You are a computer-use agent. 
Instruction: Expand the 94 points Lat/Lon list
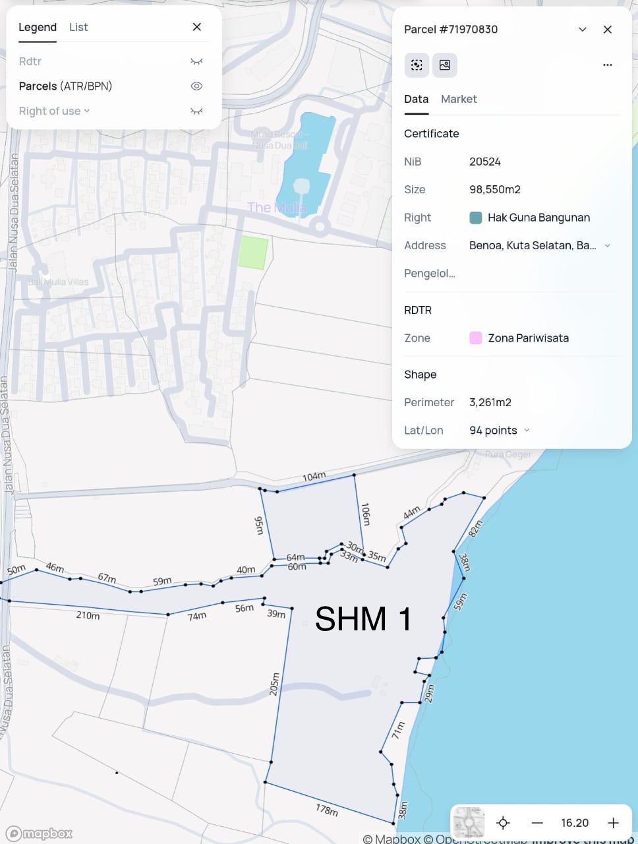(527, 430)
